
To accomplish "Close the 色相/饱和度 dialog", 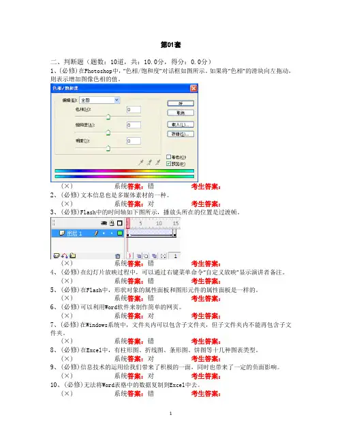I will (193, 89).
